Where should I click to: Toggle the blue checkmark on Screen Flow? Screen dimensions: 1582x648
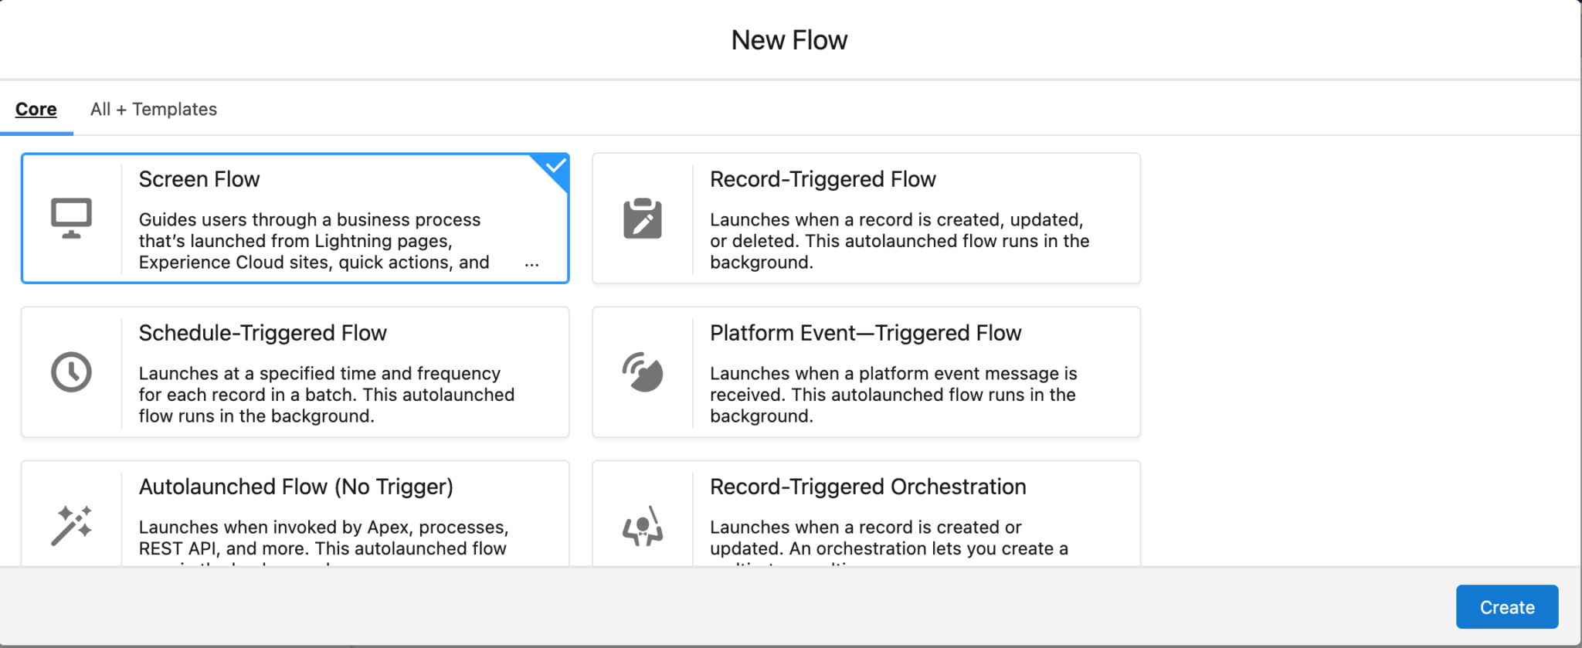[555, 166]
